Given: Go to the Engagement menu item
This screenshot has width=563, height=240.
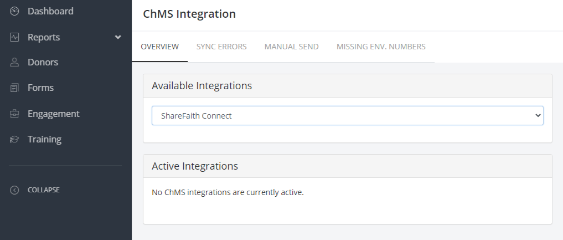Looking at the screenshot, I should coord(54,114).
